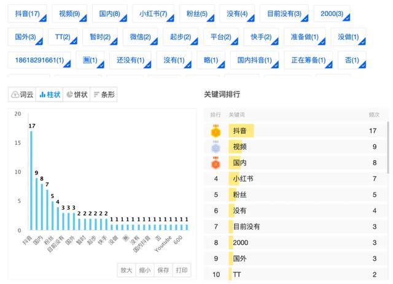
Task: Click the gold first-place medal icon
Action: pyautogui.click(x=216, y=131)
